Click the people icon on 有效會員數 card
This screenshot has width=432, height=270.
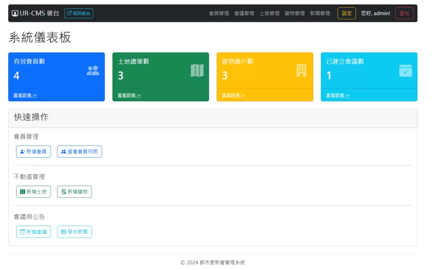pos(93,70)
